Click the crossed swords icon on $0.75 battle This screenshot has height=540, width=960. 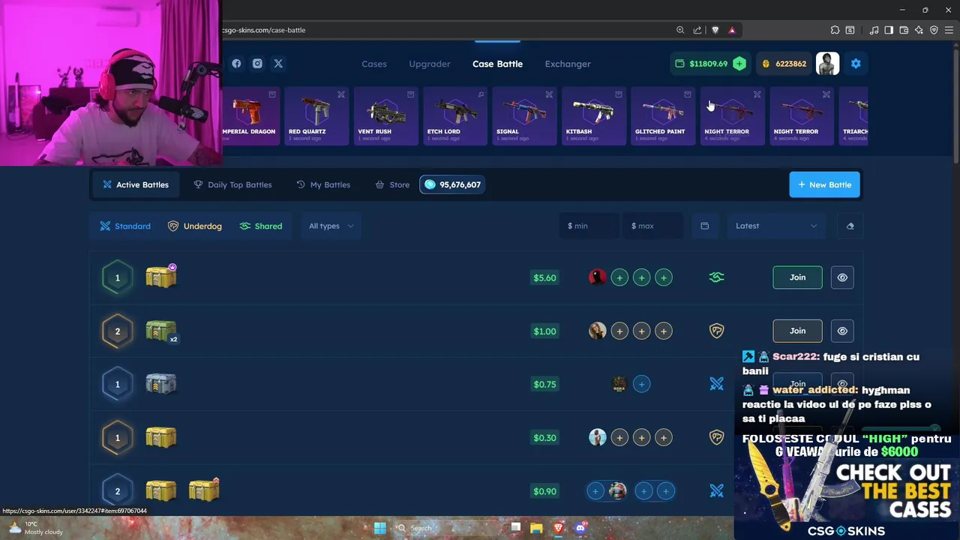tap(716, 384)
